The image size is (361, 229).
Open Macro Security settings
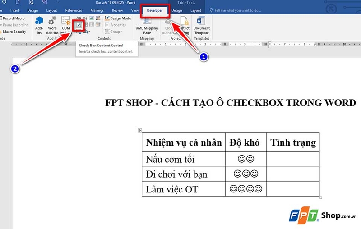pyautogui.click(x=13, y=32)
